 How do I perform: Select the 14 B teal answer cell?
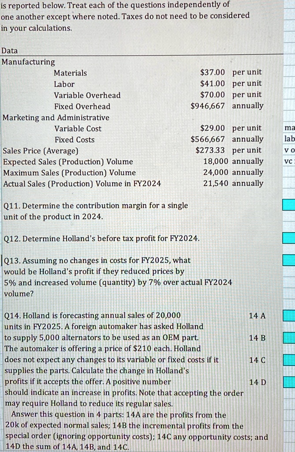(x=289, y=338)
